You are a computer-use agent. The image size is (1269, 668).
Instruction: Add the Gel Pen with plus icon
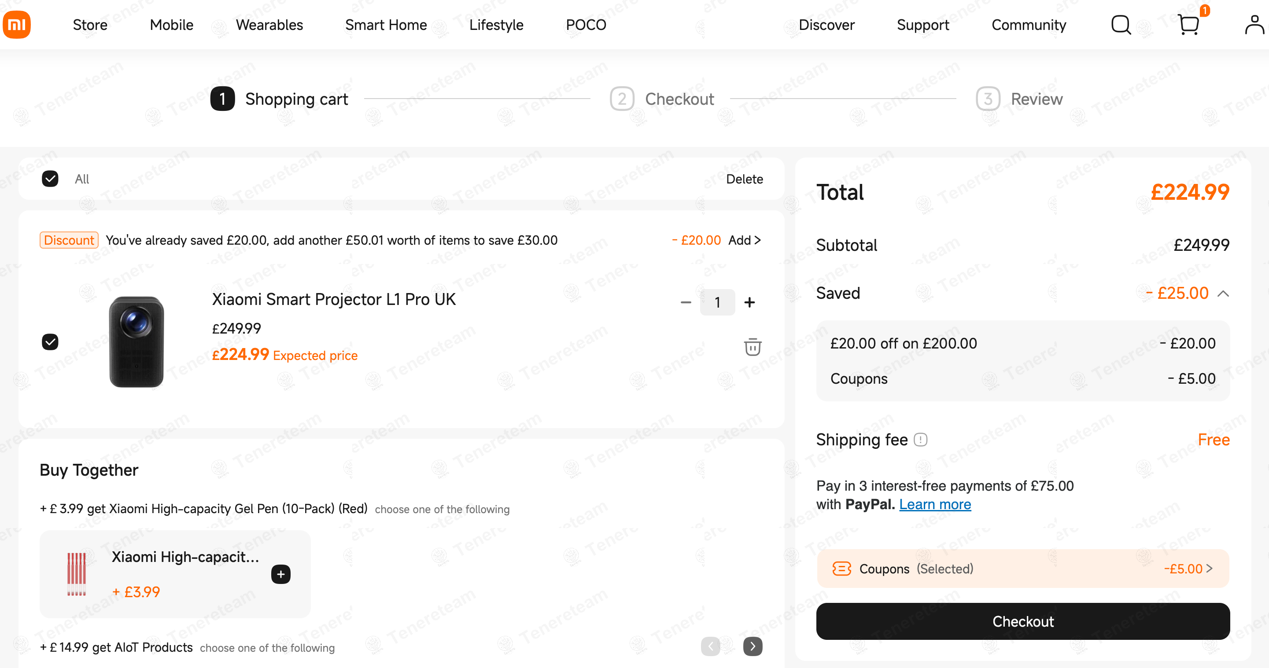[281, 574]
